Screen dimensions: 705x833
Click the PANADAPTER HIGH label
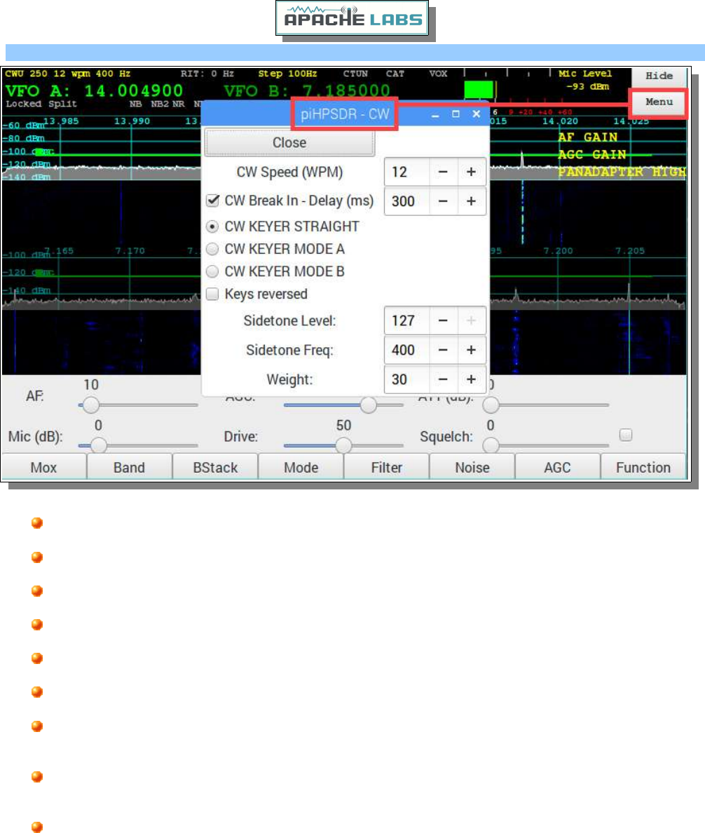[622, 172]
